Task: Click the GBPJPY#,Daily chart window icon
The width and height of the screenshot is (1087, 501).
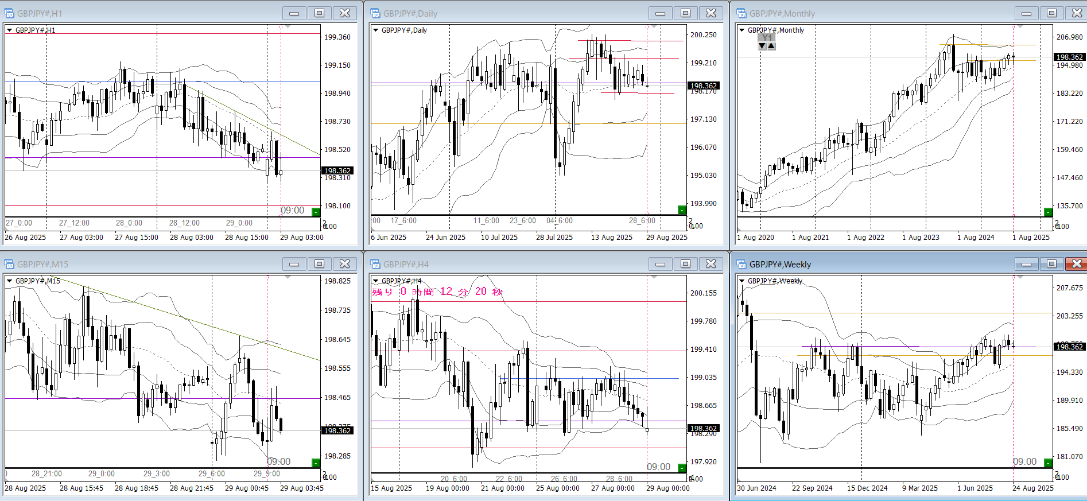Action: click(375, 13)
